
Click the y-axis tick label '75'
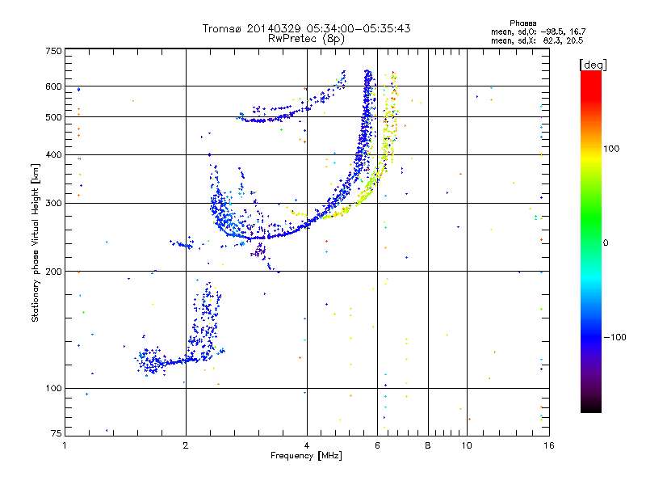pyautogui.click(x=57, y=433)
